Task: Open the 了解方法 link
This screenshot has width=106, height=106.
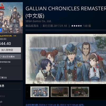Action: tap(3, 77)
